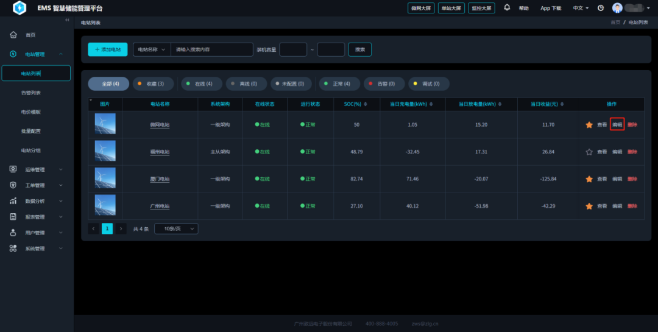Go to previous page arrow
This screenshot has width=658, height=332.
pyautogui.click(x=93, y=229)
